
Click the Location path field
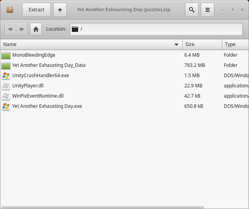(x=156, y=29)
